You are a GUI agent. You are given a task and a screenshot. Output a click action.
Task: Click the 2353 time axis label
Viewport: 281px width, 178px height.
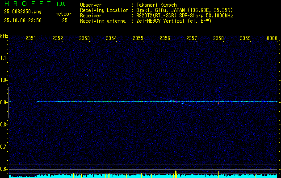click(84, 38)
